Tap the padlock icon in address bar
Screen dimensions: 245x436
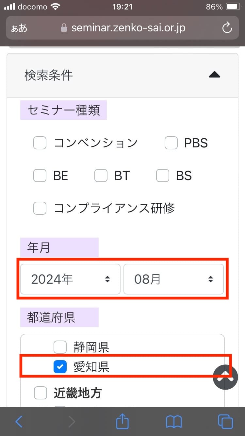pyautogui.click(x=64, y=28)
